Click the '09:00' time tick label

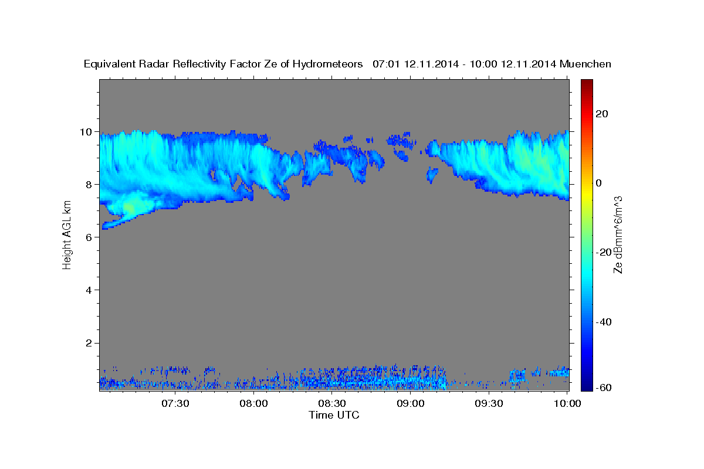pyautogui.click(x=411, y=403)
